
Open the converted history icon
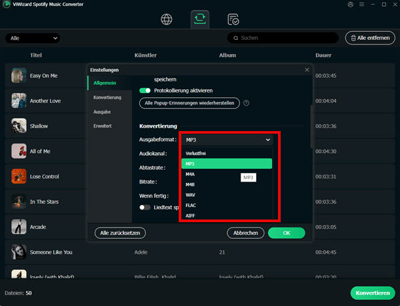[233, 19]
